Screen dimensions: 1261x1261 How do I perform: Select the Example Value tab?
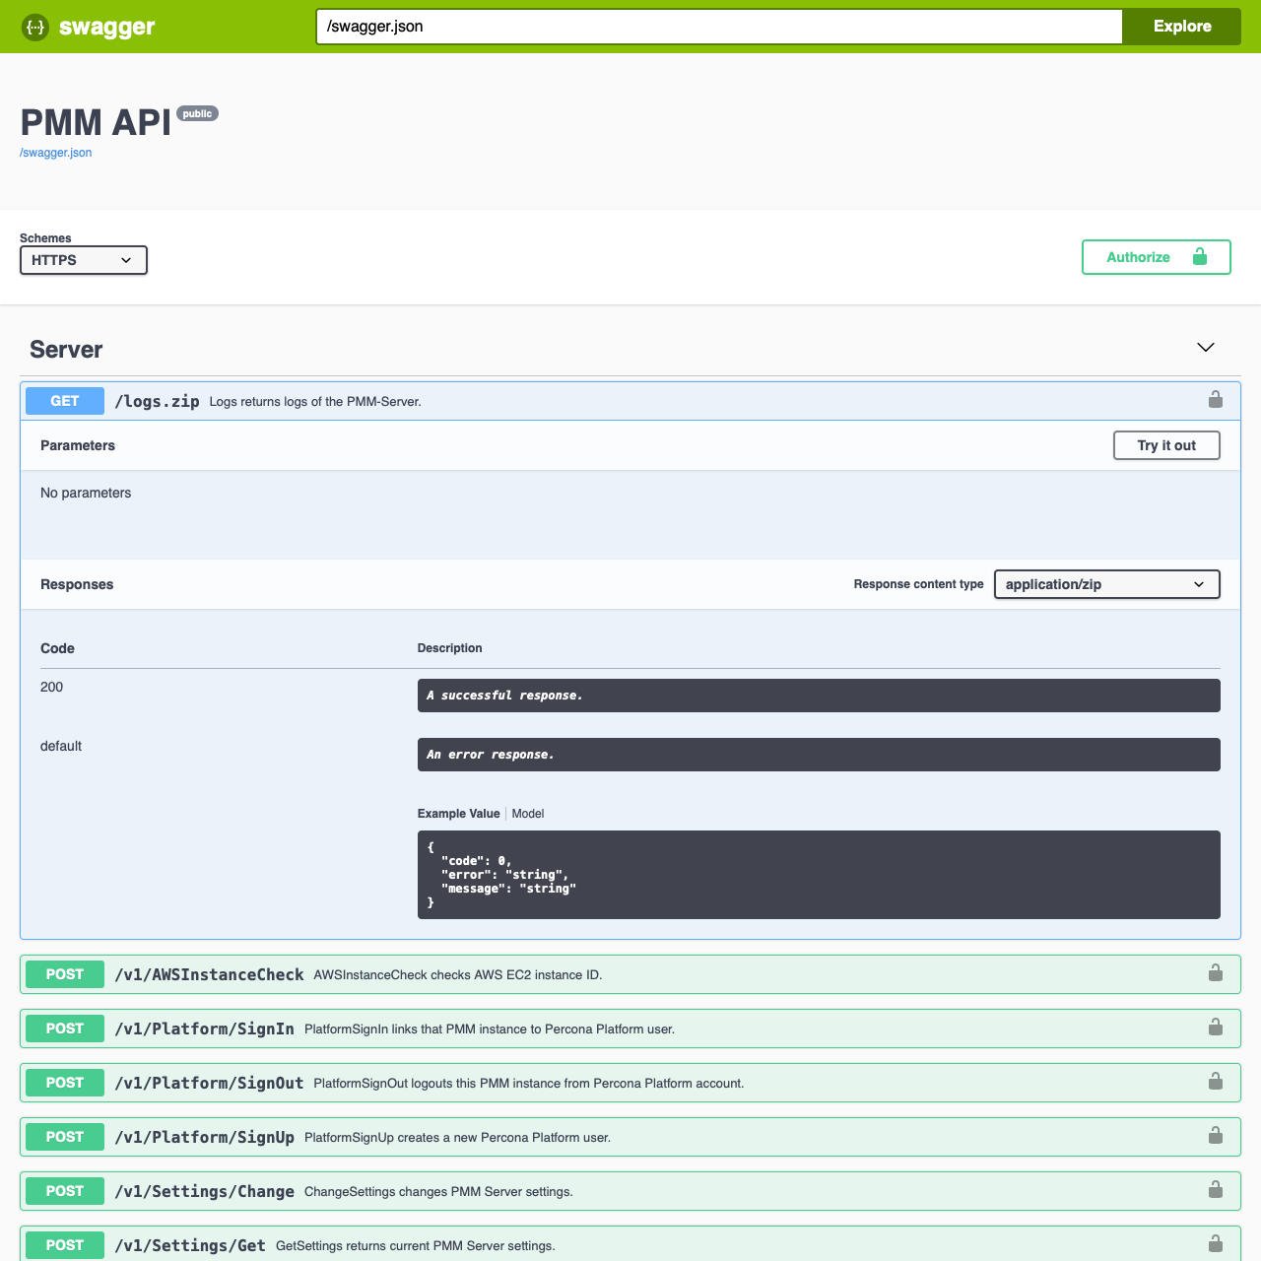(458, 814)
